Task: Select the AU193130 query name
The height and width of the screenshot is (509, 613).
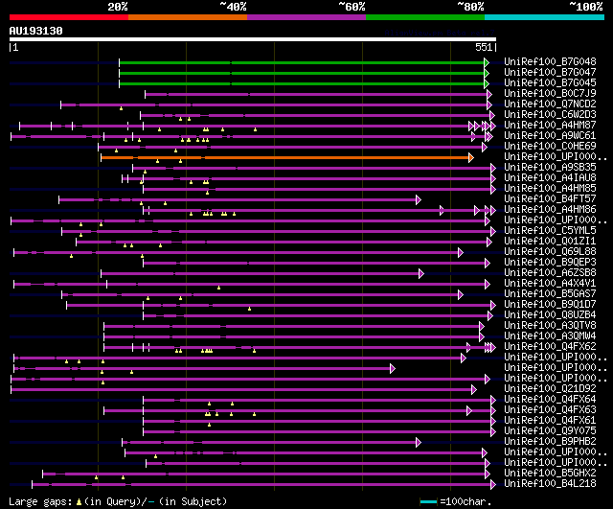Action: [36, 31]
